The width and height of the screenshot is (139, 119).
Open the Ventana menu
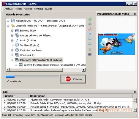point(39,9)
